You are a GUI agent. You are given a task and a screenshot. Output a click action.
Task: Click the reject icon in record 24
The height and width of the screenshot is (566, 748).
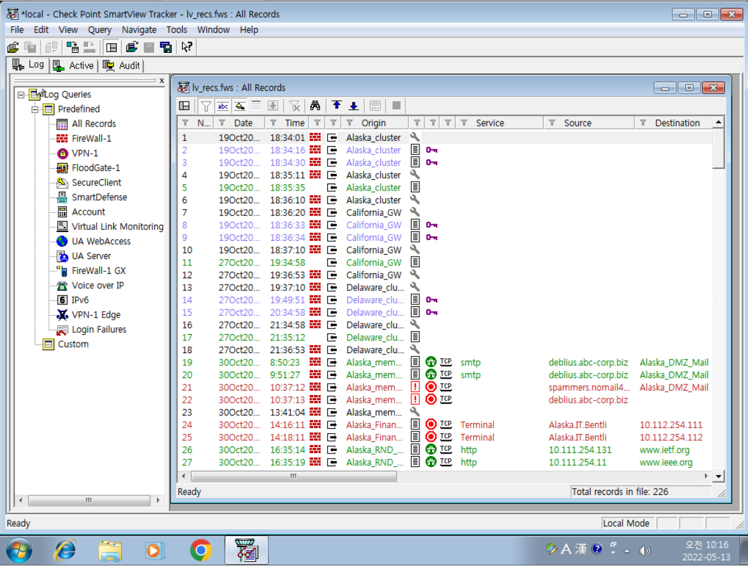[431, 424]
